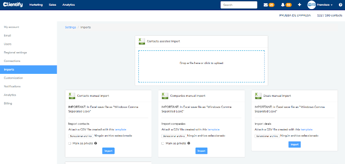Viewport: 345px width, 164px height.
Task: Open the mail inbox envelope icon
Action: (x=266, y=5)
